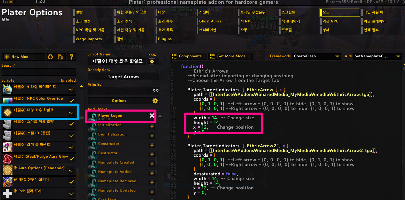Toggle NPC Color Override enabled checkbox

tap(72, 101)
